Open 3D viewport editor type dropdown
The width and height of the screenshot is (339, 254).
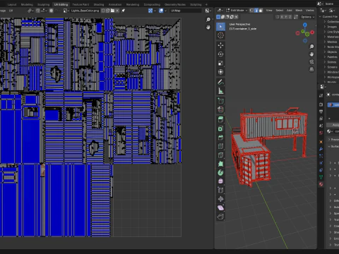click(220, 11)
